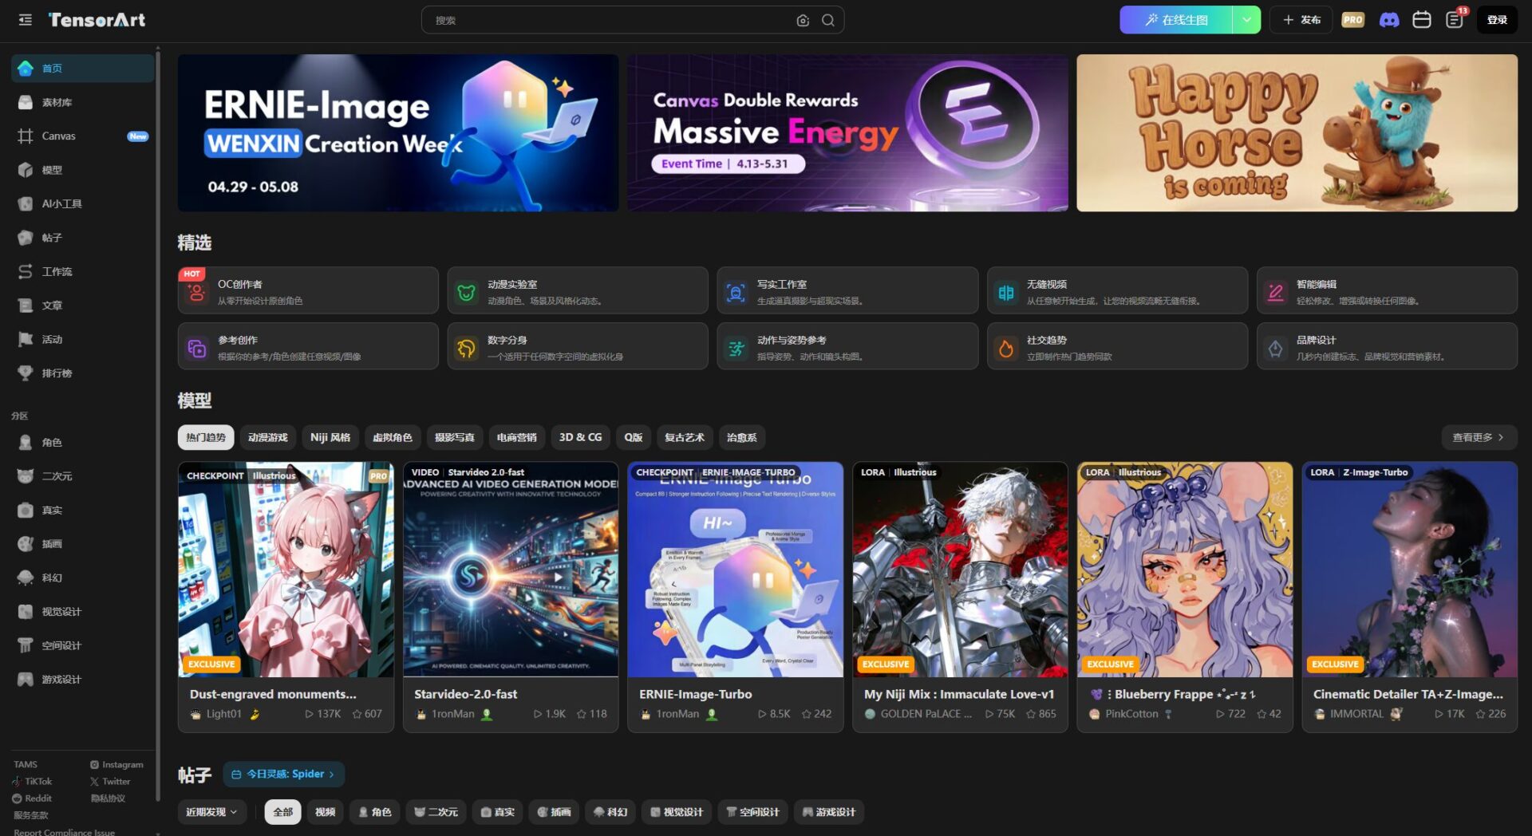
Task: Open the Cinematic Detailer model card
Action: (x=1410, y=597)
